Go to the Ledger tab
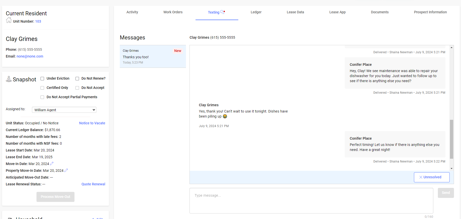The width and height of the screenshot is (461, 219). point(256,12)
